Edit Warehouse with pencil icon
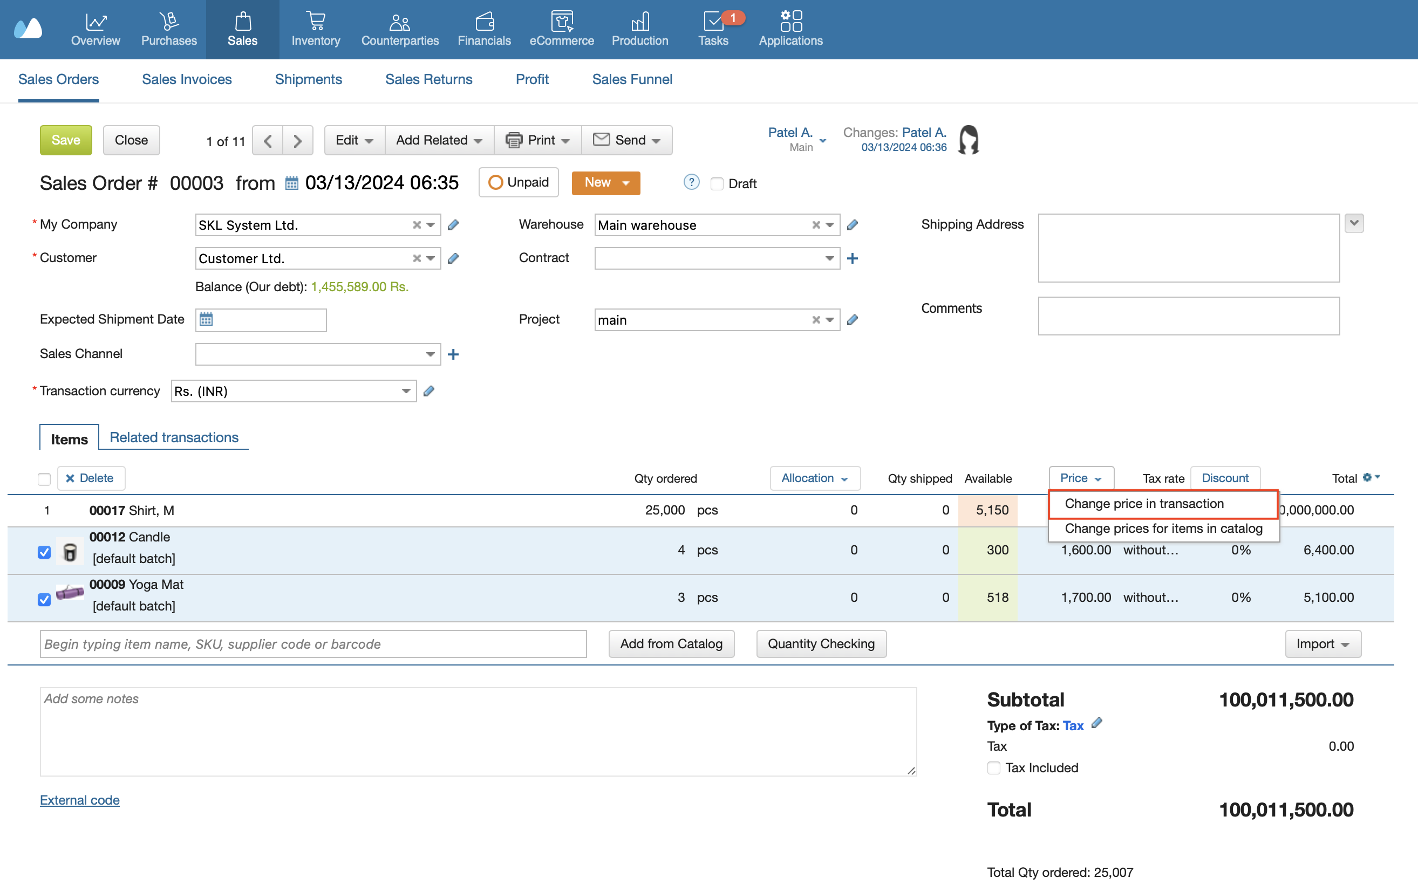Viewport: 1418px width, 885px height. (853, 225)
